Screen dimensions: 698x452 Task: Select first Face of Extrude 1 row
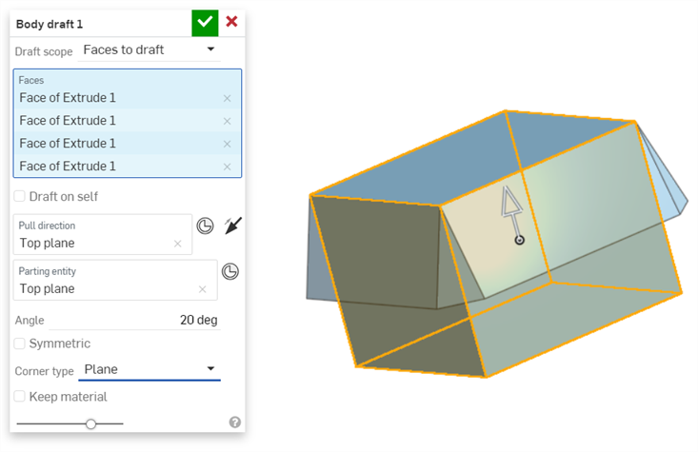point(128,98)
